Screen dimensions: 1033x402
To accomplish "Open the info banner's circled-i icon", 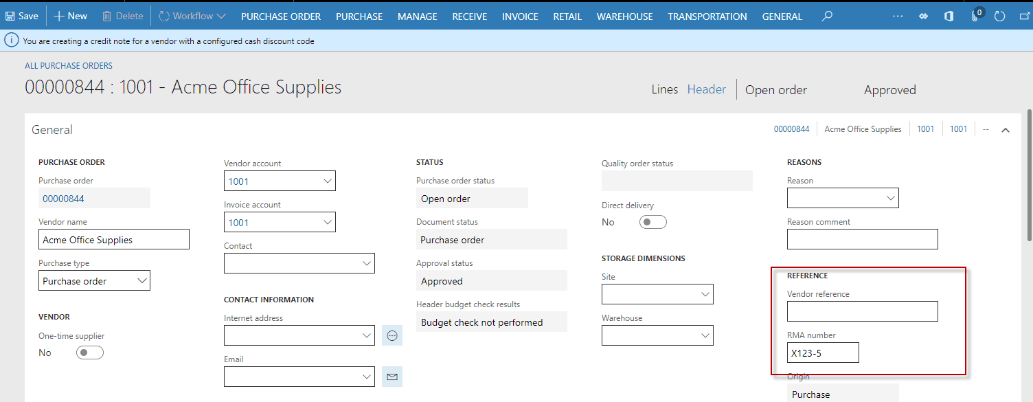I will click(x=11, y=41).
